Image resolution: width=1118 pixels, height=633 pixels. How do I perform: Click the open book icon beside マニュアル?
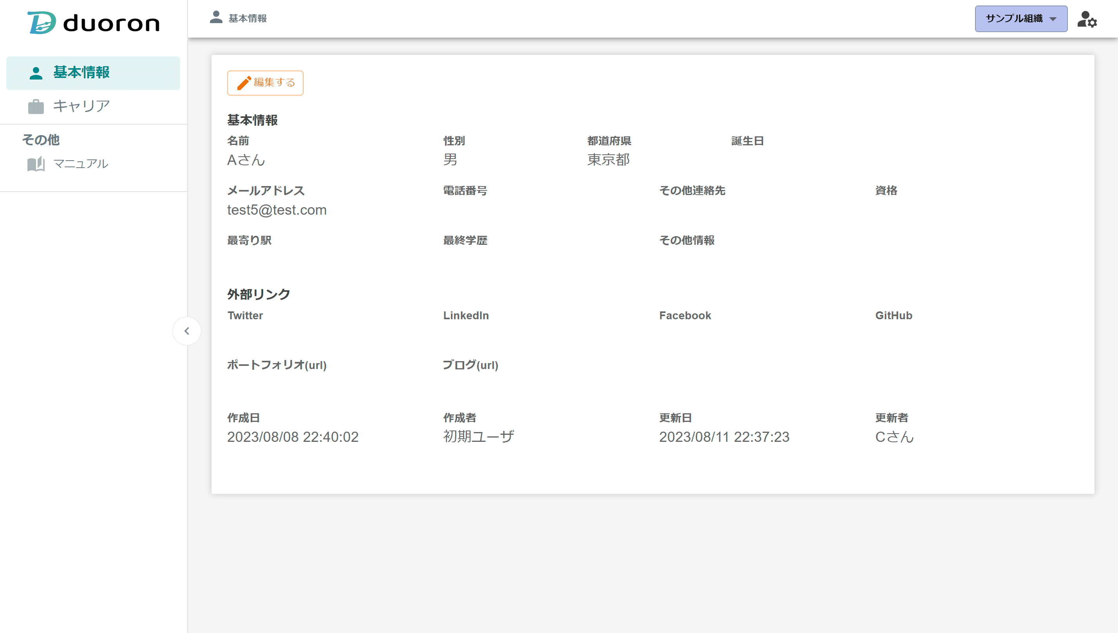point(36,164)
